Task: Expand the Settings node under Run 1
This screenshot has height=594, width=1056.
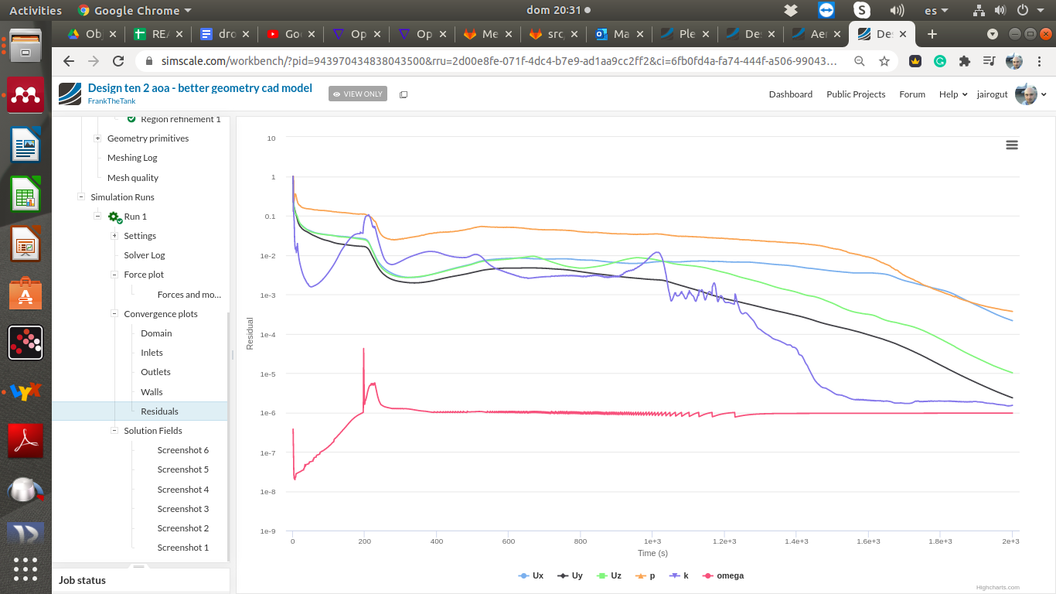Action: click(114, 236)
